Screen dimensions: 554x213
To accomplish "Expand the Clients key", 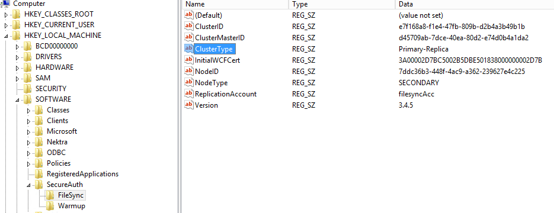I will (x=29, y=121).
